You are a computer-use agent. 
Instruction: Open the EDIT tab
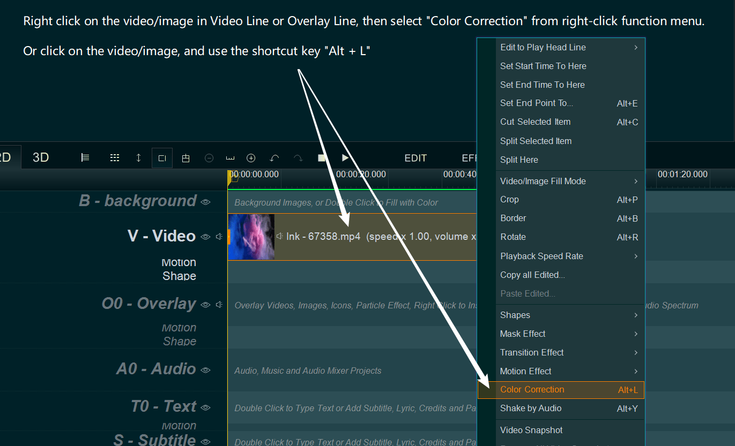tap(415, 157)
